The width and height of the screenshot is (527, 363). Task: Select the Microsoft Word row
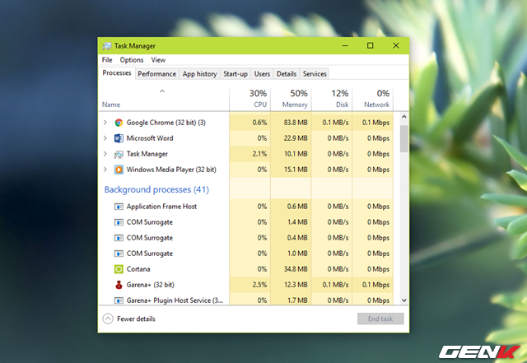coord(246,138)
